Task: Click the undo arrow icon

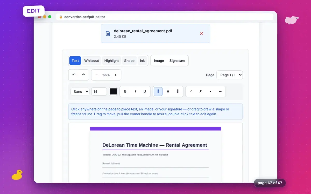Action: (x=74, y=75)
